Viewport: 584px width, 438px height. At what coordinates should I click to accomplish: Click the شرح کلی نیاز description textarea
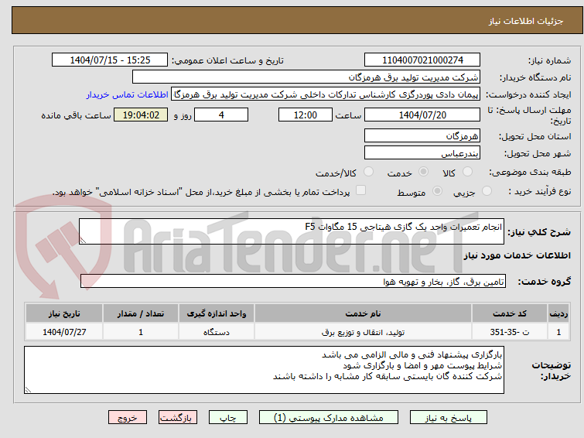pyautogui.click(x=292, y=231)
